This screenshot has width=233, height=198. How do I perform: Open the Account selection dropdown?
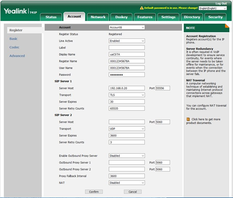[127, 27]
